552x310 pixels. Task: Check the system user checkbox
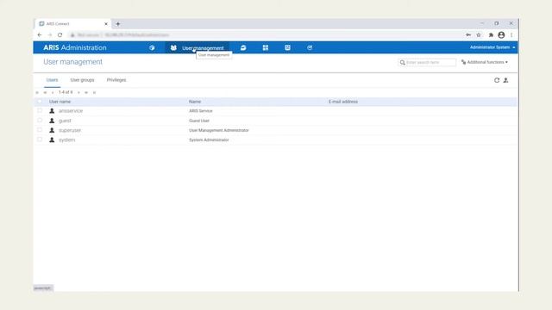click(40, 139)
